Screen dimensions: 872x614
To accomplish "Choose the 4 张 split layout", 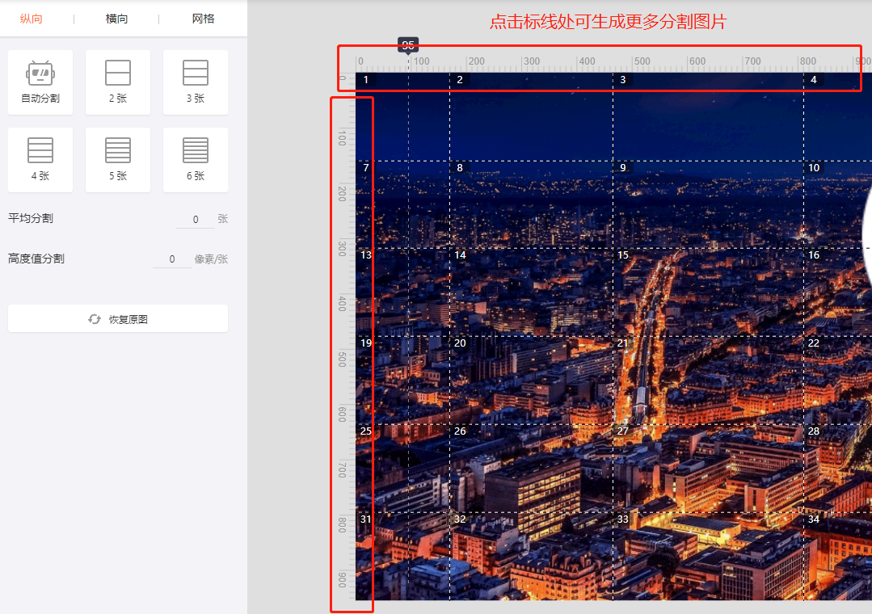I will click(40, 160).
